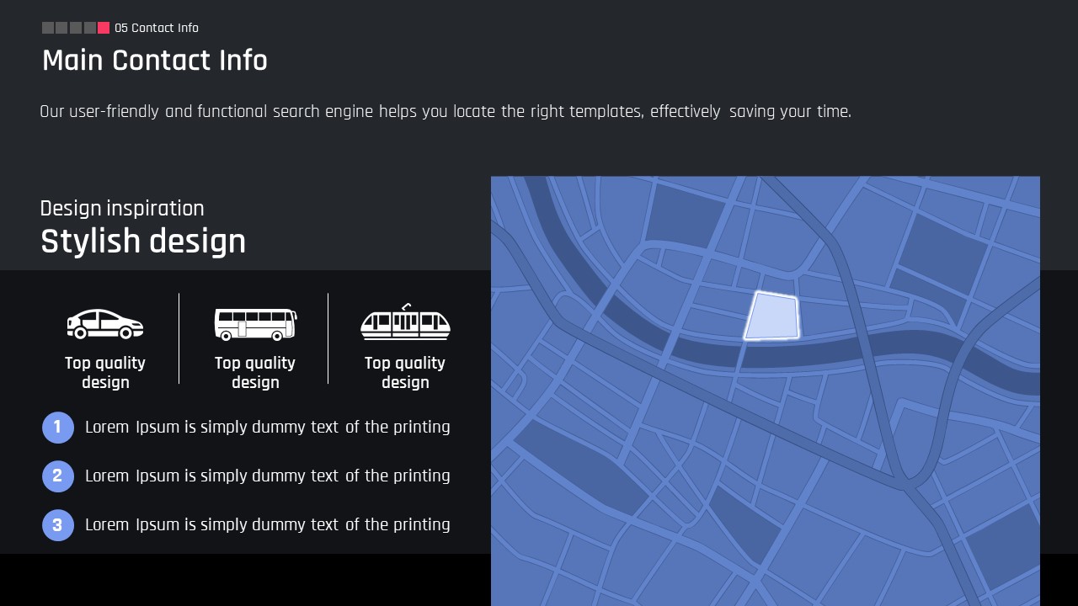
Task: Click the car icon
Action: tap(105, 324)
